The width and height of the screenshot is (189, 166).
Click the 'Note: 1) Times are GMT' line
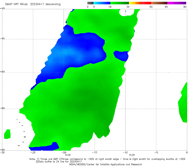(x=107, y=159)
